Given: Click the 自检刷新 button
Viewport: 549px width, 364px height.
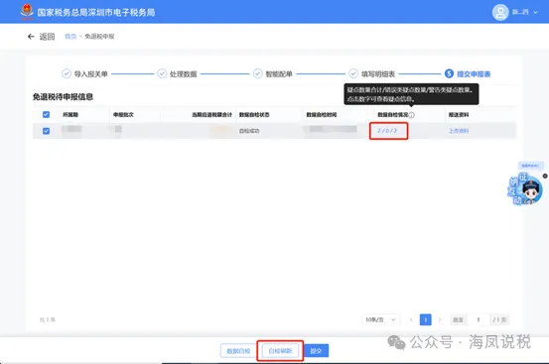Looking at the screenshot, I should 280,351.
